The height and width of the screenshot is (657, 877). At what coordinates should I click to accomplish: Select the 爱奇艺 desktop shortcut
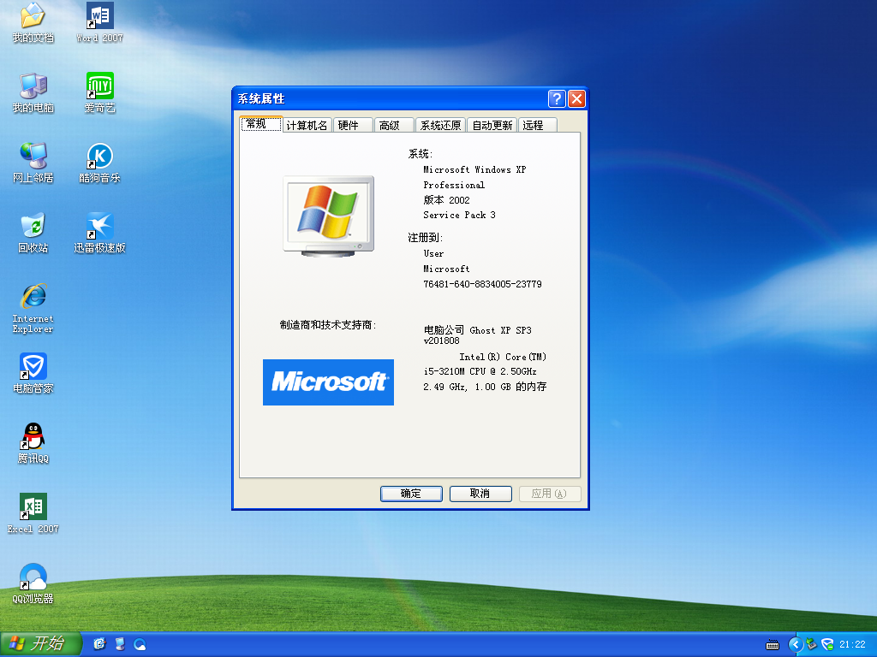[x=99, y=92]
